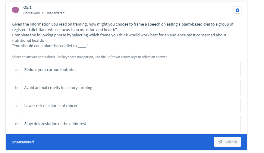264x153 pixels.
Task: Click the blue star bookmark icon
Action: click(237, 10)
